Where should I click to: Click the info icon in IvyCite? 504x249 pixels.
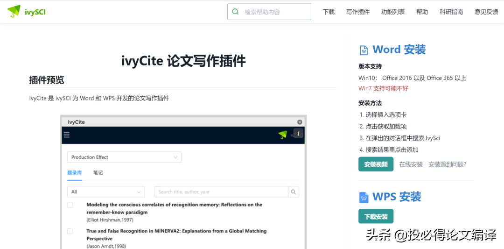(x=298, y=133)
